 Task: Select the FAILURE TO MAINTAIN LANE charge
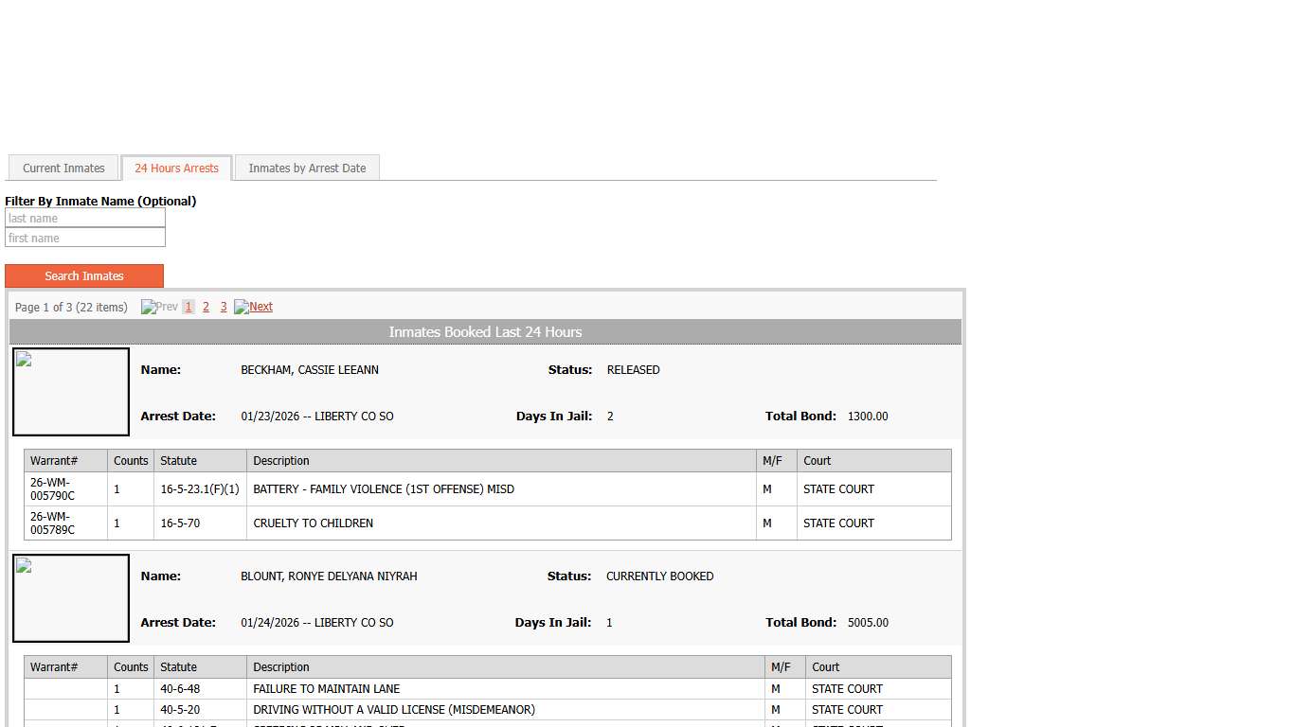(327, 689)
